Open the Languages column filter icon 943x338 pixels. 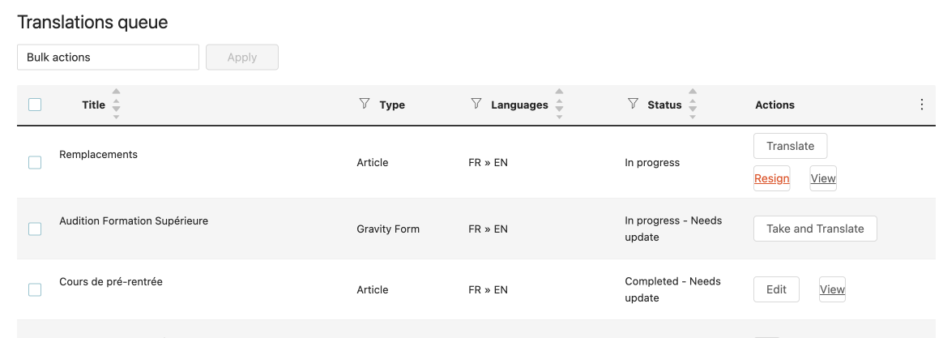pyautogui.click(x=476, y=104)
